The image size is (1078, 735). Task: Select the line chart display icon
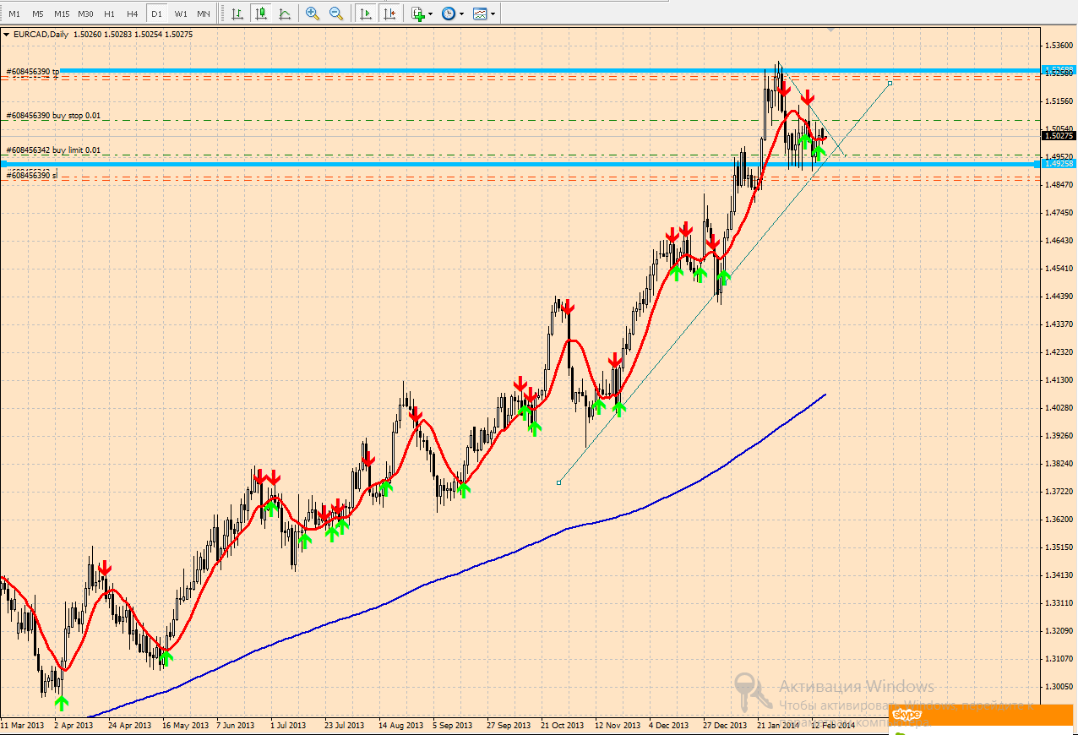(285, 14)
